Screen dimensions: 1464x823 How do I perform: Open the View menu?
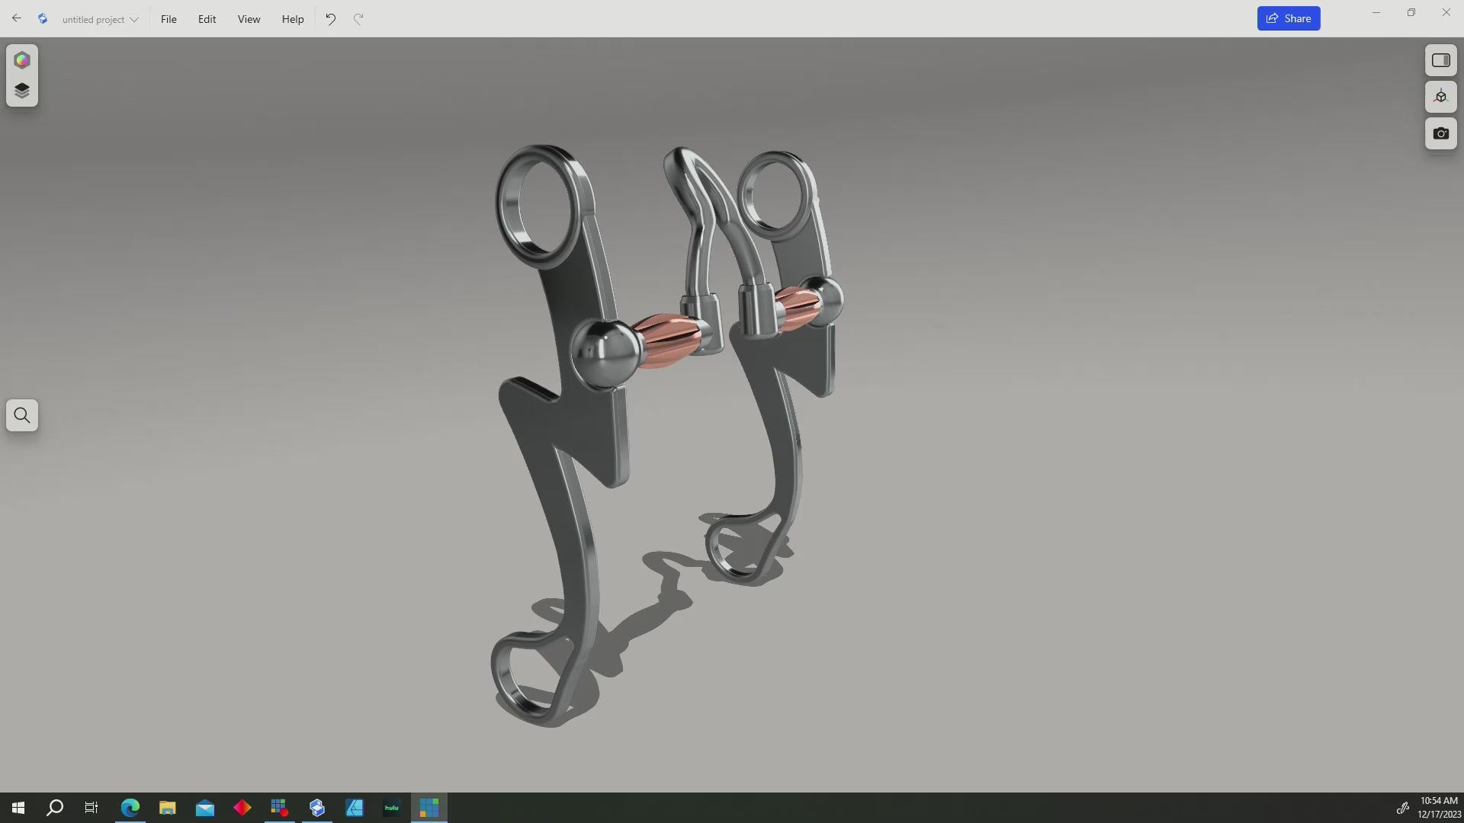tap(249, 19)
